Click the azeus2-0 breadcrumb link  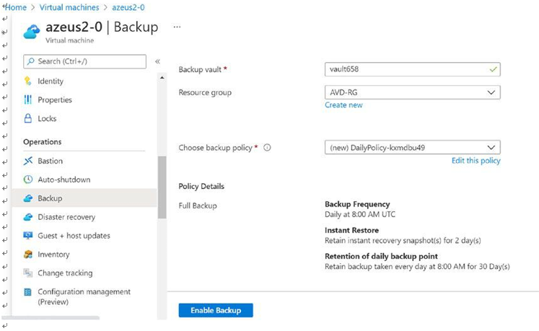[128, 7]
